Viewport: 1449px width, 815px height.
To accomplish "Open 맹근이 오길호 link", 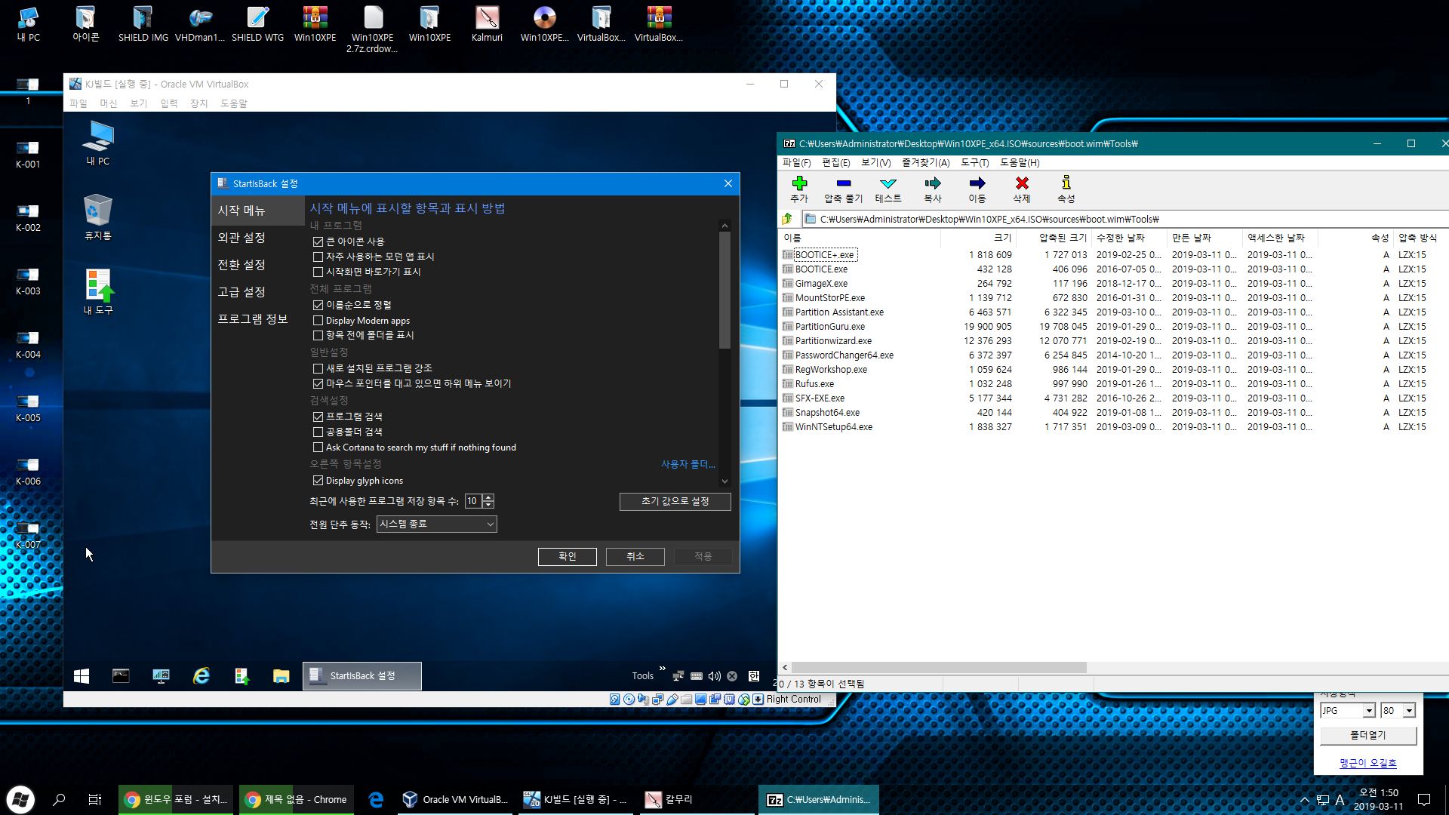I will (1368, 763).
